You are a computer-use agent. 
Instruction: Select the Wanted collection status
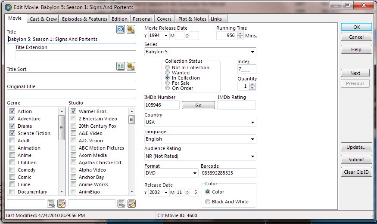pyautogui.click(x=167, y=73)
